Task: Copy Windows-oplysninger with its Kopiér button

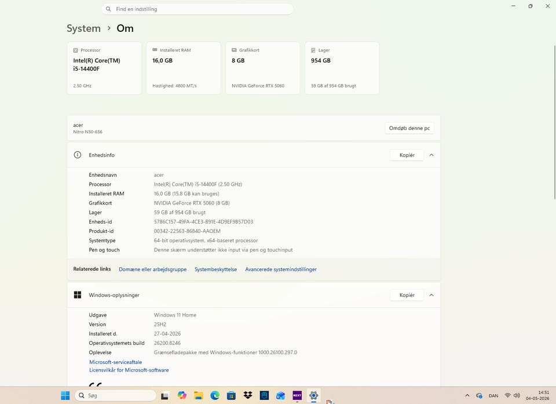Action: coord(407,295)
